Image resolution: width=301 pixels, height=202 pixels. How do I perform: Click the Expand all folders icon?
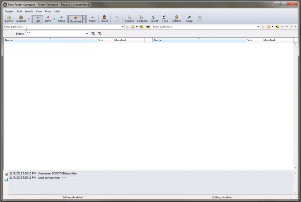[129, 18]
